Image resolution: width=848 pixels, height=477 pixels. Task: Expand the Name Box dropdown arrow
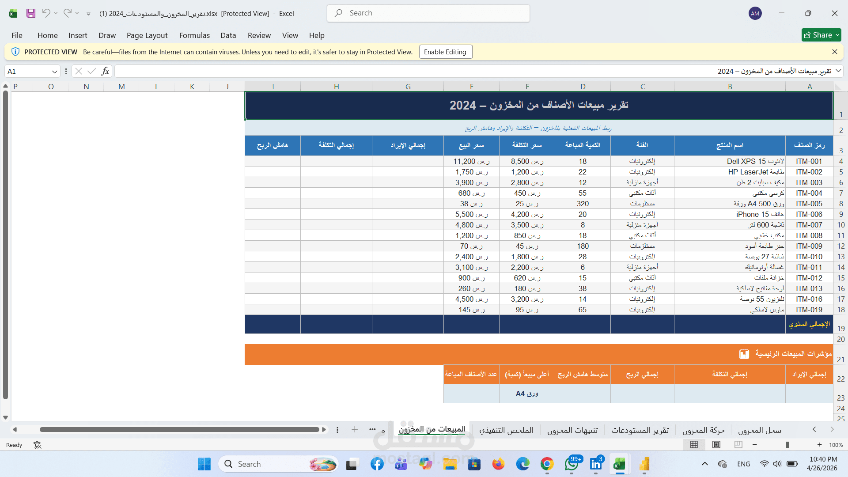pyautogui.click(x=54, y=72)
